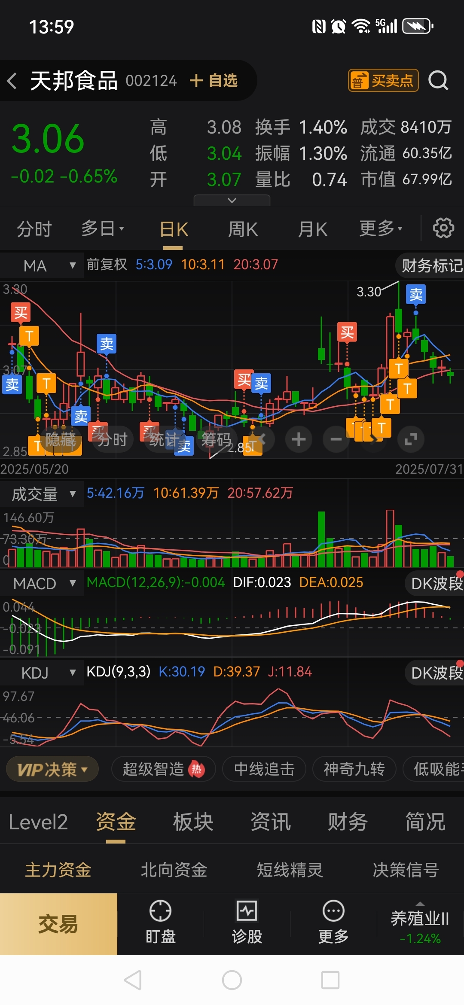Open the search magnifier icon
The height and width of the screenshot is (1005, 464).
coord(438,80)
